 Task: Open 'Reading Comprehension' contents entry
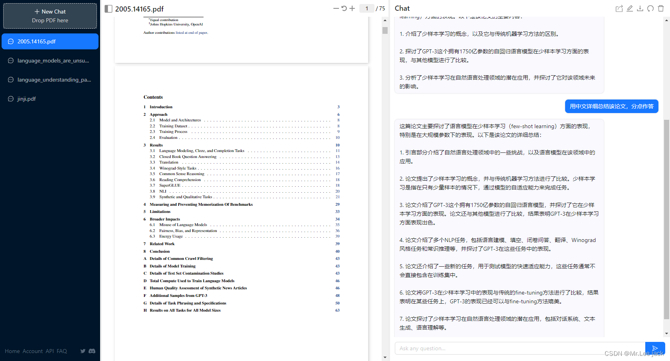point(180,180)
